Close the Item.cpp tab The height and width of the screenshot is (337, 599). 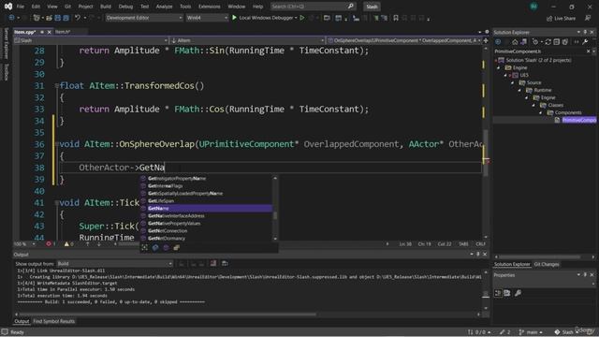(x=49, y=32)
